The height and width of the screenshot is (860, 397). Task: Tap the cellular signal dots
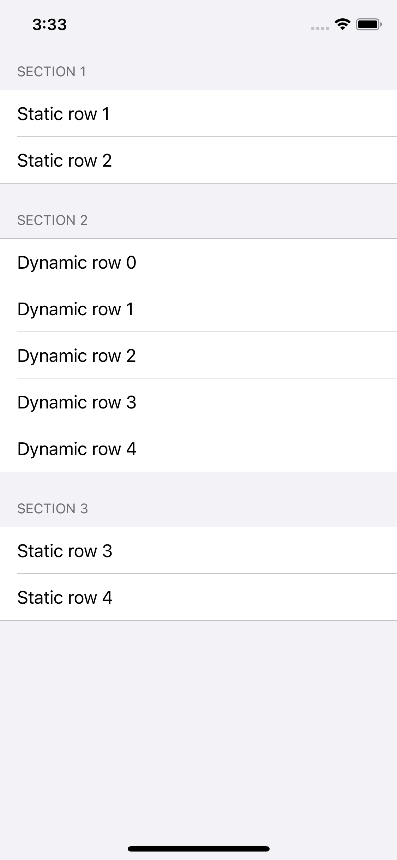pyautogui.click(x=320, y=28)
